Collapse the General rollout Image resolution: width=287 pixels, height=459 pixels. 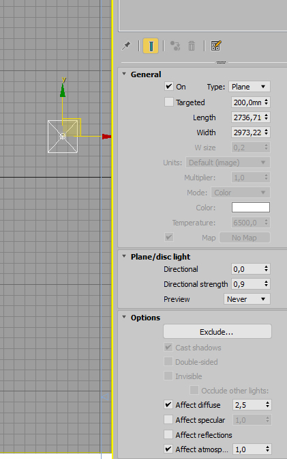click(146, 74)
